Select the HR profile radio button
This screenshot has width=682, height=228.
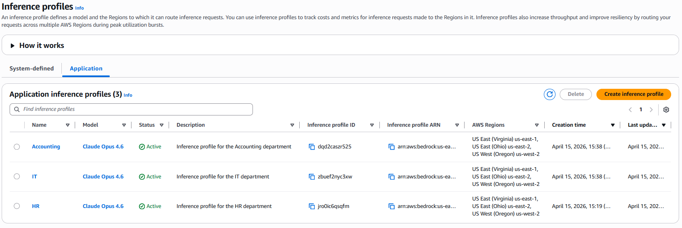click(x=17, y=206)
